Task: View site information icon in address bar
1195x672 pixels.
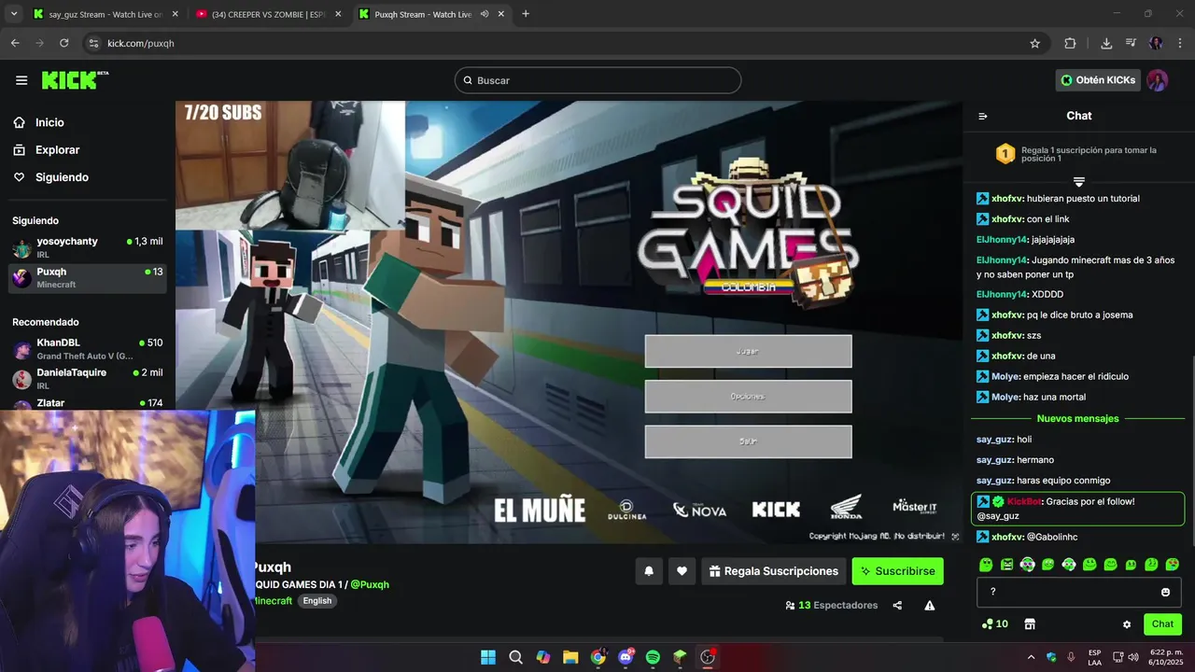Action: click(x=92, y=43)
